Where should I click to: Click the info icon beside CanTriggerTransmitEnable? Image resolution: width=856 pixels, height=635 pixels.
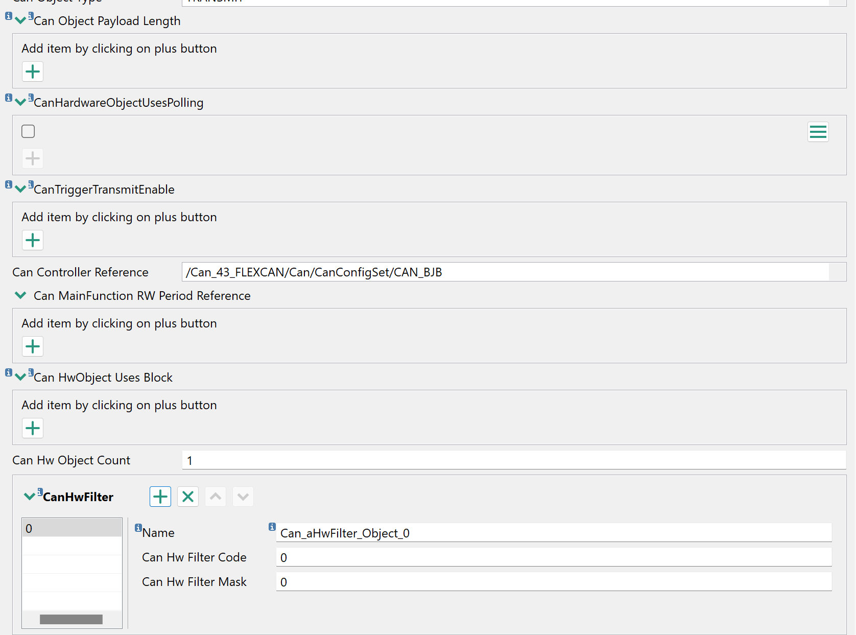coord(8,184)
